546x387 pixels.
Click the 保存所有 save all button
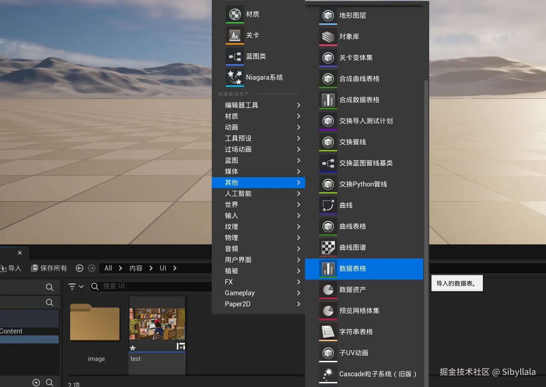coord(49,268)
